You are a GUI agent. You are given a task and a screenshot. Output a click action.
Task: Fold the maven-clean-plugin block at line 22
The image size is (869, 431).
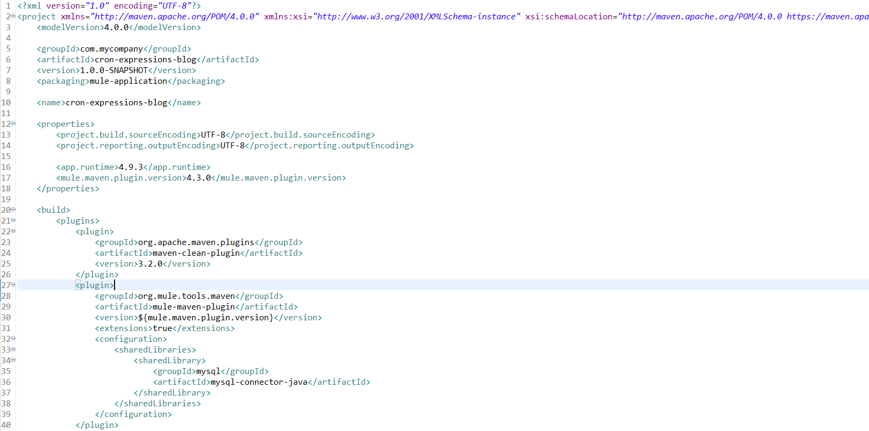13,231
